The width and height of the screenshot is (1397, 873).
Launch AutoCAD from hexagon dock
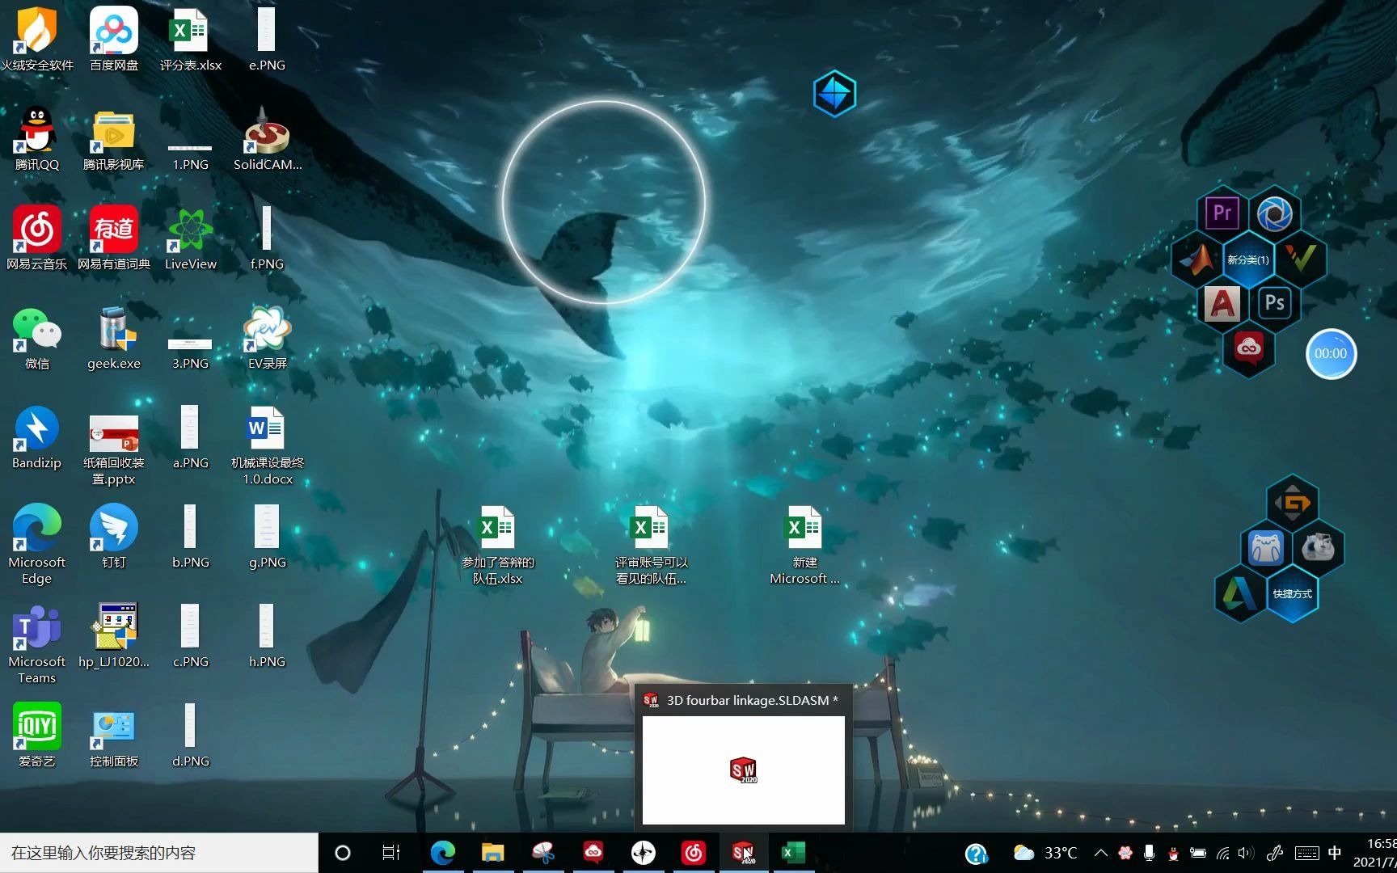[x=1222, y=304]
